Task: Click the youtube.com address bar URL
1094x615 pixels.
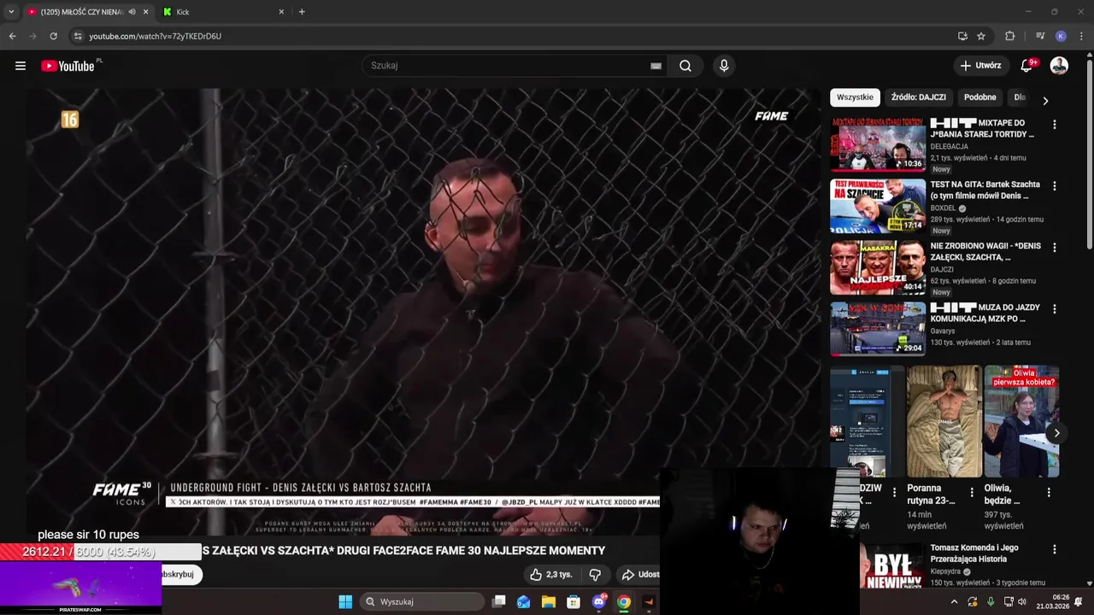Action: click(155, 36)
